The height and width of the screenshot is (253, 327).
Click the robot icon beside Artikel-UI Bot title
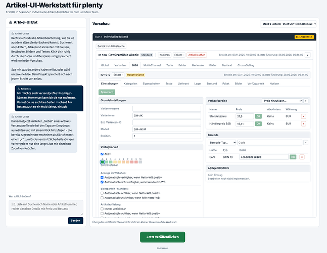(x=11, y=22)
